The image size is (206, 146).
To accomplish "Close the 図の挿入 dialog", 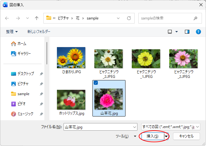I will click(201, 5).
